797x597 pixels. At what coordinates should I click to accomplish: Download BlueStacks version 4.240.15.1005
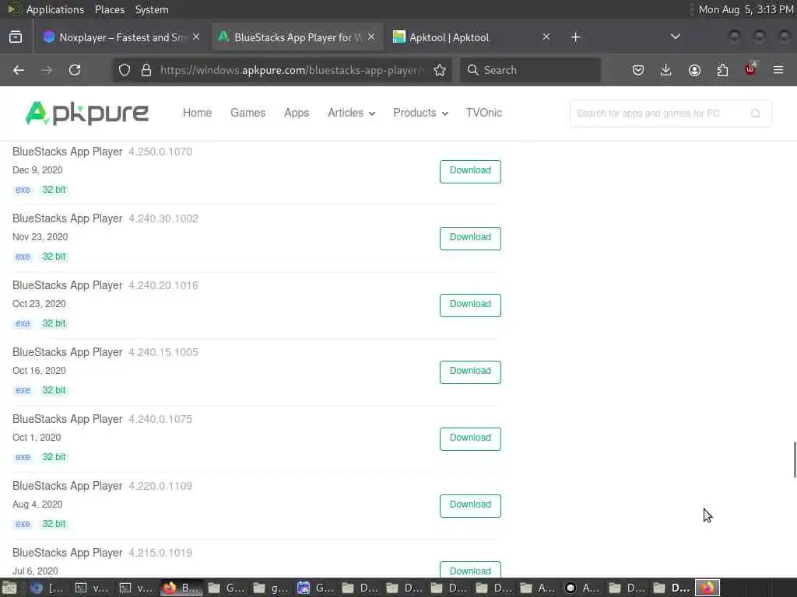(x=470, y=372)
